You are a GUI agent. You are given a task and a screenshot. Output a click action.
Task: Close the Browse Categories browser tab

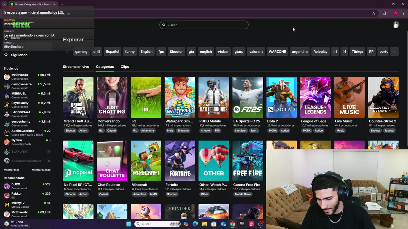click(x=54, y=4)
